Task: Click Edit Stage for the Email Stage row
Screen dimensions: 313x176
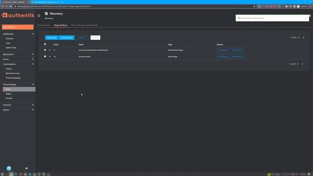Action: (223, 57)
